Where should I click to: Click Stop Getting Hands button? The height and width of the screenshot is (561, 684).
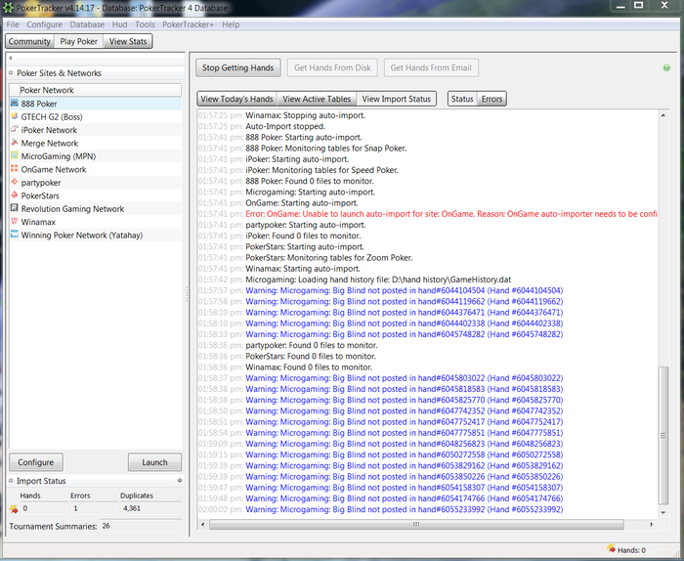pos(237,67)
